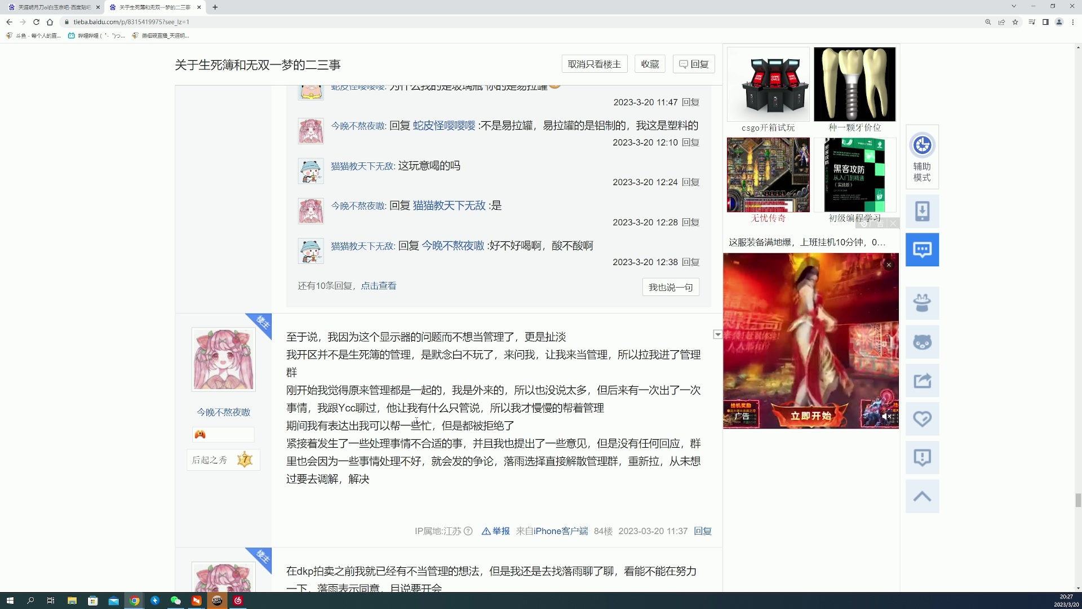Mute the video advertisement
This screenshot has width=1082, height=609.
pos(886,416)
